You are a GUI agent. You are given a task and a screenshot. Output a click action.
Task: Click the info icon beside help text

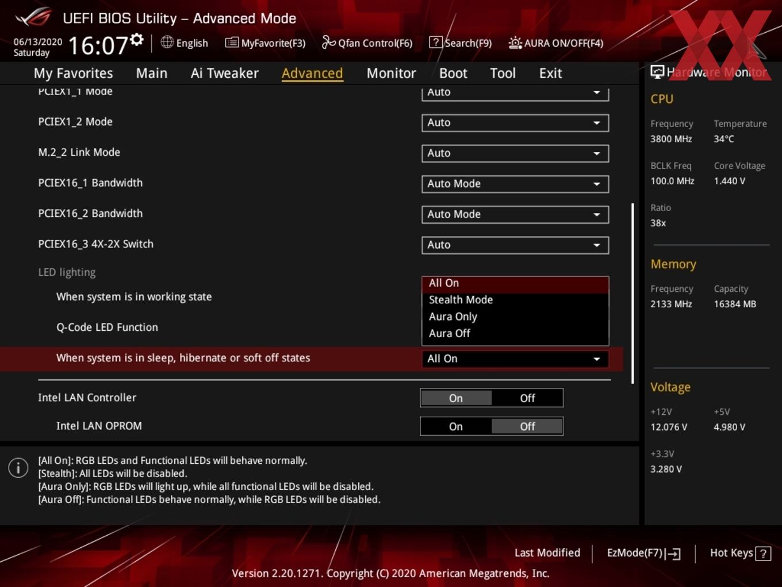(18, 468)
